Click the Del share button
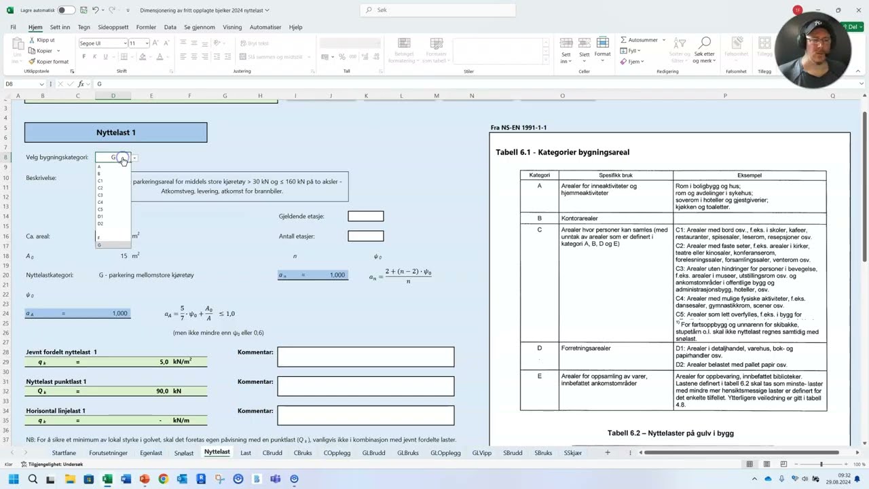Viewport: 869px width, 489px height. tap(851, 27)
